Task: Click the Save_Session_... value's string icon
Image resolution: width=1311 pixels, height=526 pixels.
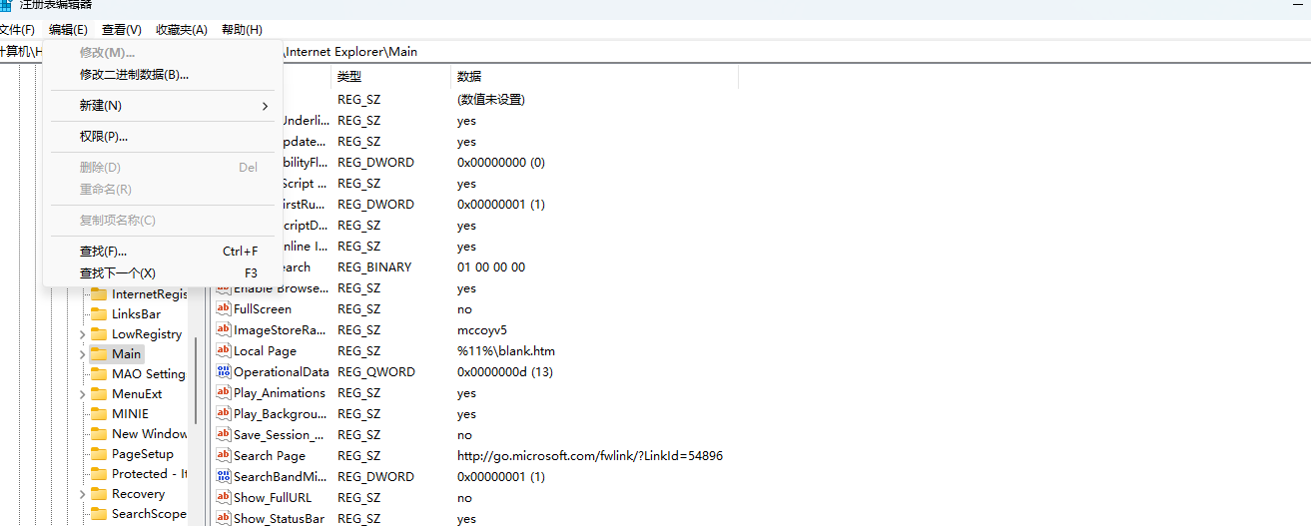Action: pos(224,435)
